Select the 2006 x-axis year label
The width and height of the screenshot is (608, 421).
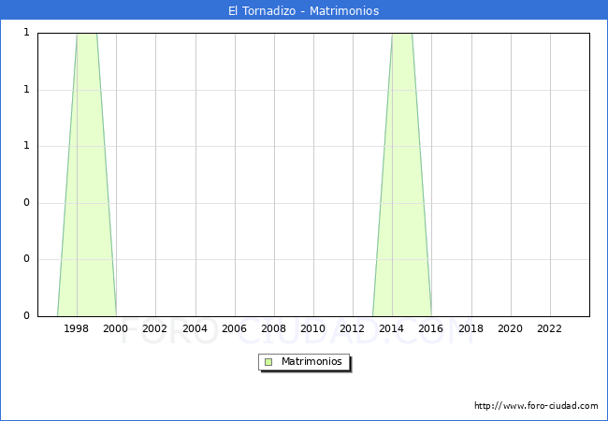pos(234,328)
